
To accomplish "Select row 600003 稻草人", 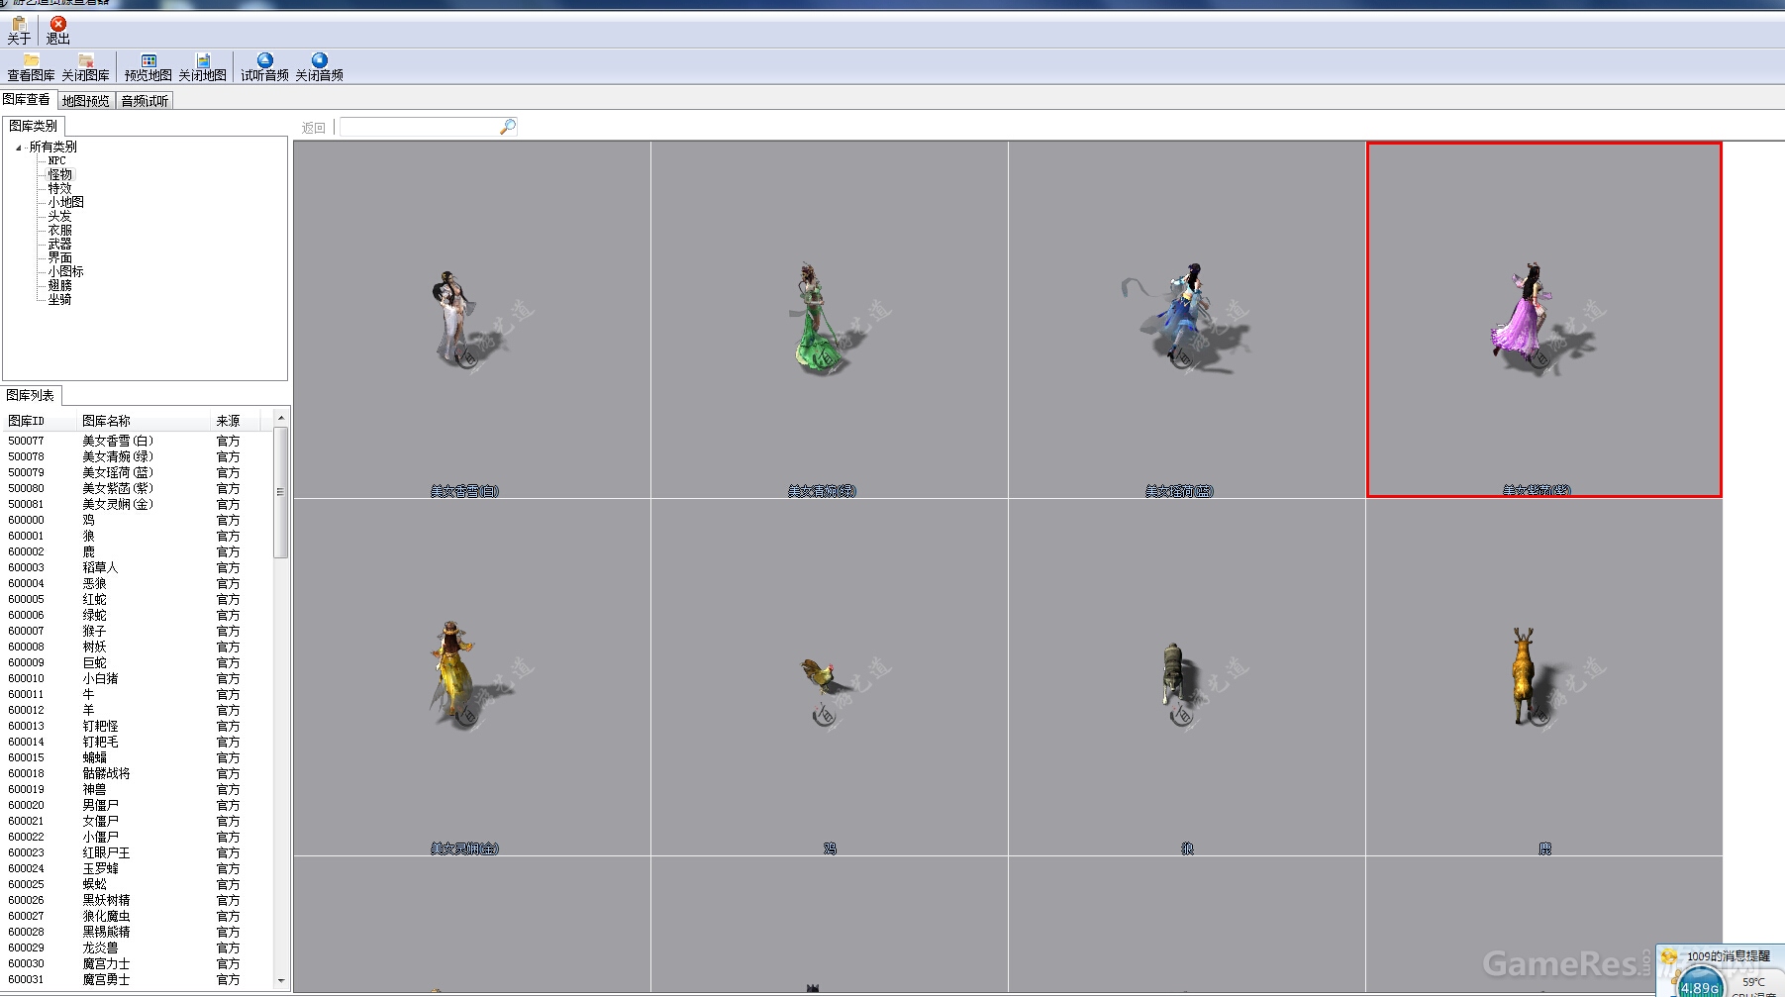I will point(137,567).
